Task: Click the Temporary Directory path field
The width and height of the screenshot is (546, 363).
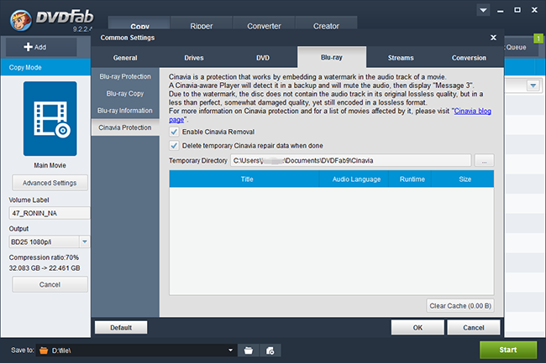Action: [x=350, y=160]
